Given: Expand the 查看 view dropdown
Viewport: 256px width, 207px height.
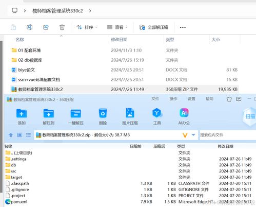Looking at the screenshot, I should (117, 27).
